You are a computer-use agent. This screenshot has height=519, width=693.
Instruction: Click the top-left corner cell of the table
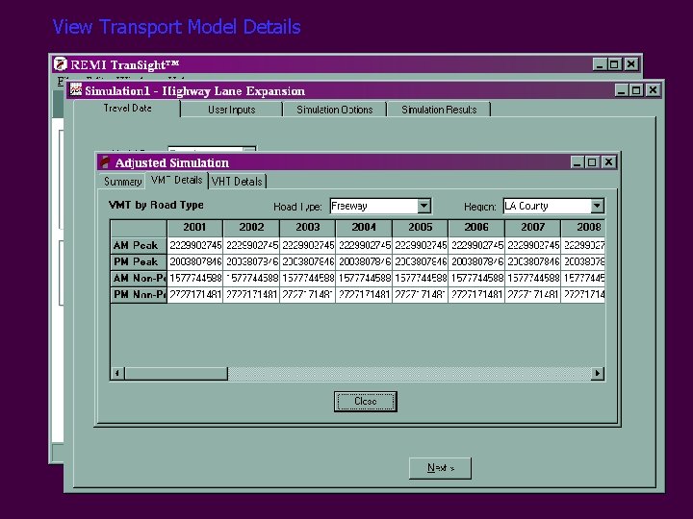[139, 228]
